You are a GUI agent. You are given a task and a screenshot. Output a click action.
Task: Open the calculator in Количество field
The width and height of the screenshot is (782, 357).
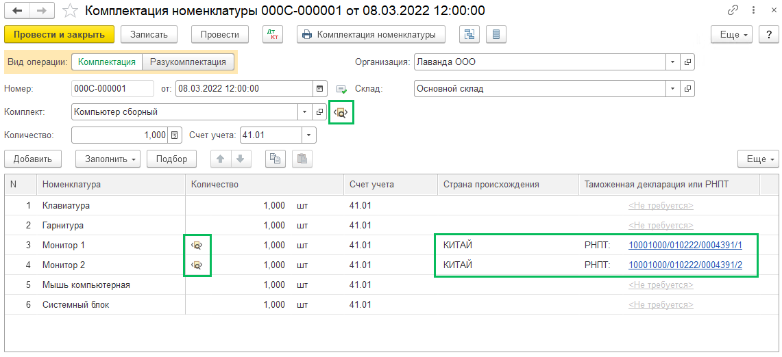(174, 135)
